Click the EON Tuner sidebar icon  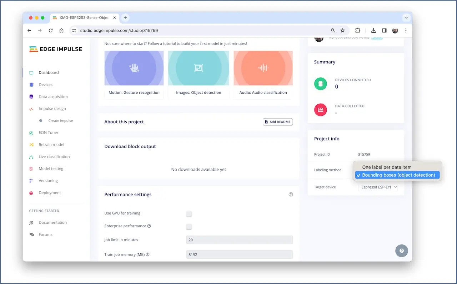(x=31, y=133)
